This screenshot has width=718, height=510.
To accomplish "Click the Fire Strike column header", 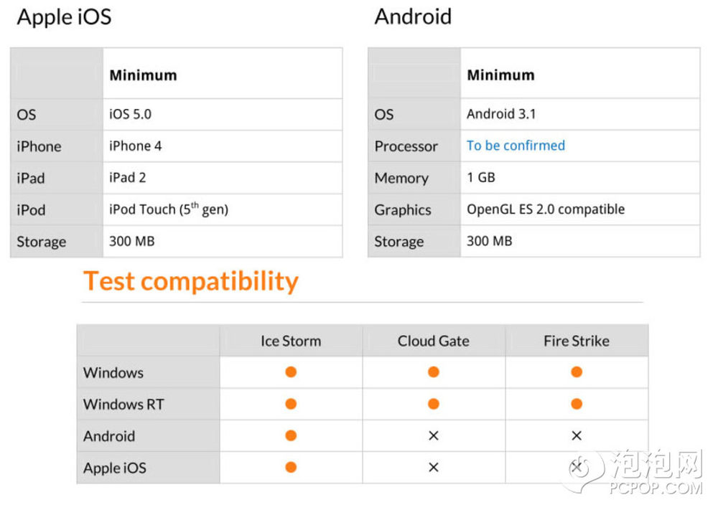I will 577,341.
